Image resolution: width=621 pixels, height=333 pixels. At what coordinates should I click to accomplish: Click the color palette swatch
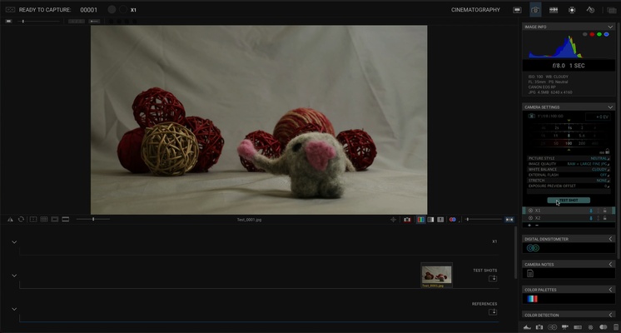pyautogui.click(x=532, y=299)
